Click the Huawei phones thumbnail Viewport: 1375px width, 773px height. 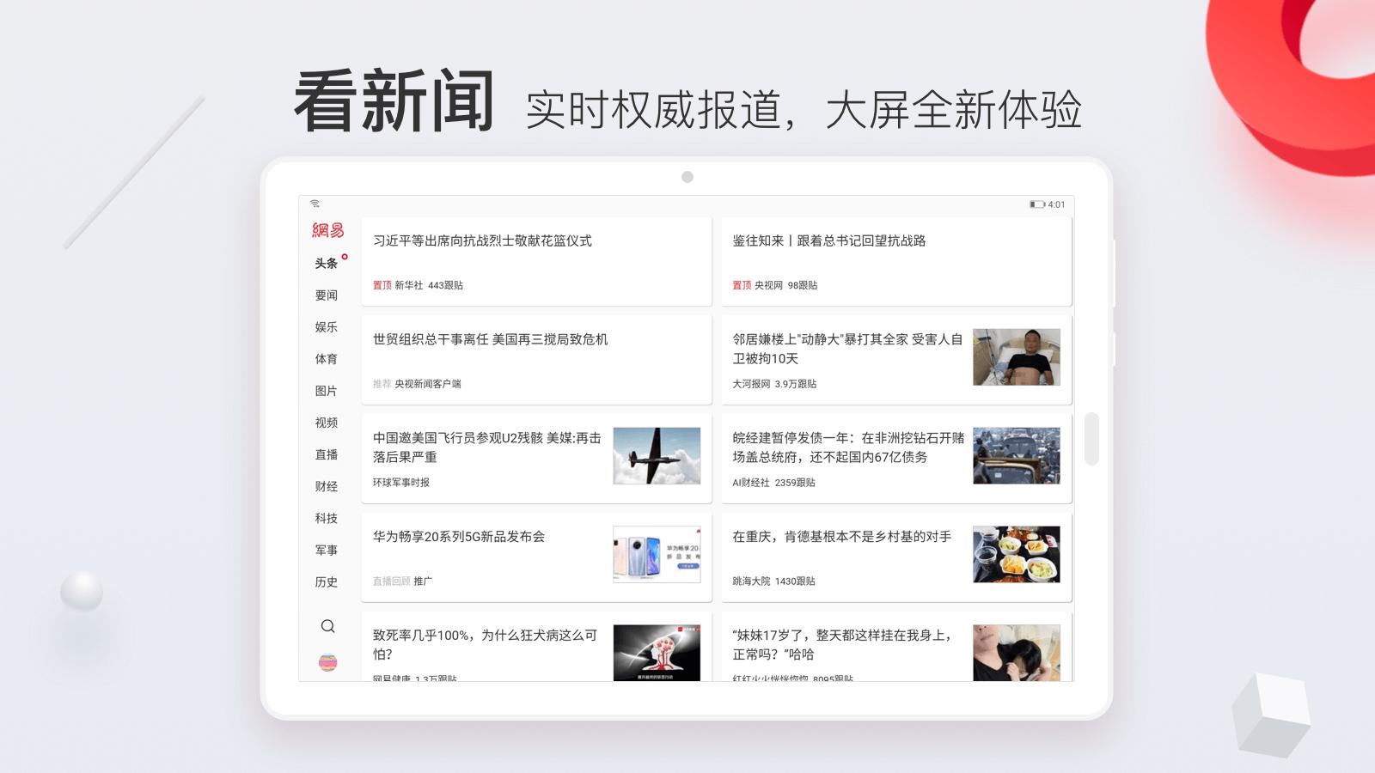(x=657, y=554)
